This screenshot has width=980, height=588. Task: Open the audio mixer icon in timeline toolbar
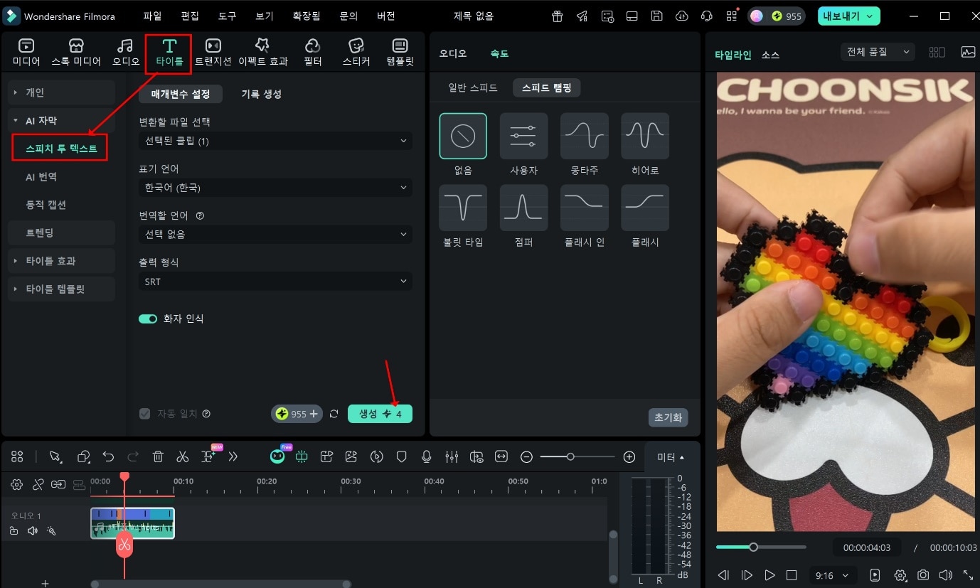click(451, 457)
